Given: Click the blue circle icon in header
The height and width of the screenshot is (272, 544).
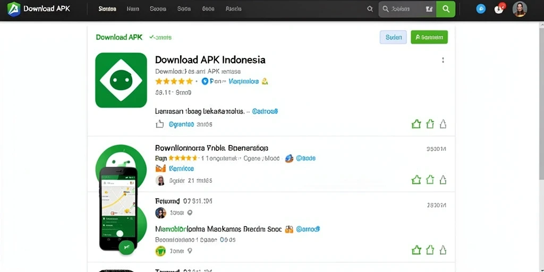Looking at the screenshot, I should [x=481, y=9].
